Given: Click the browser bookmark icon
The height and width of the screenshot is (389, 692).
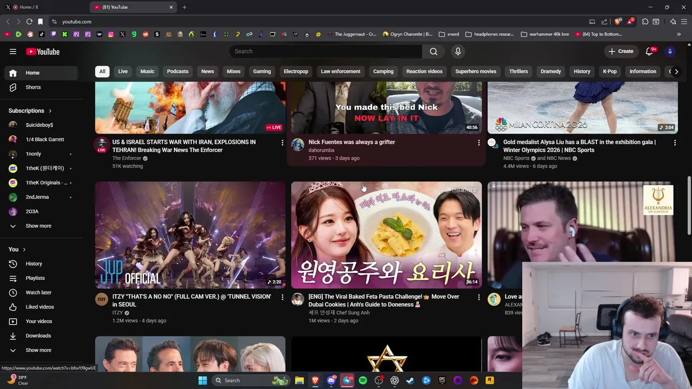Looking at the screenshot, I should tap(40, 22).
